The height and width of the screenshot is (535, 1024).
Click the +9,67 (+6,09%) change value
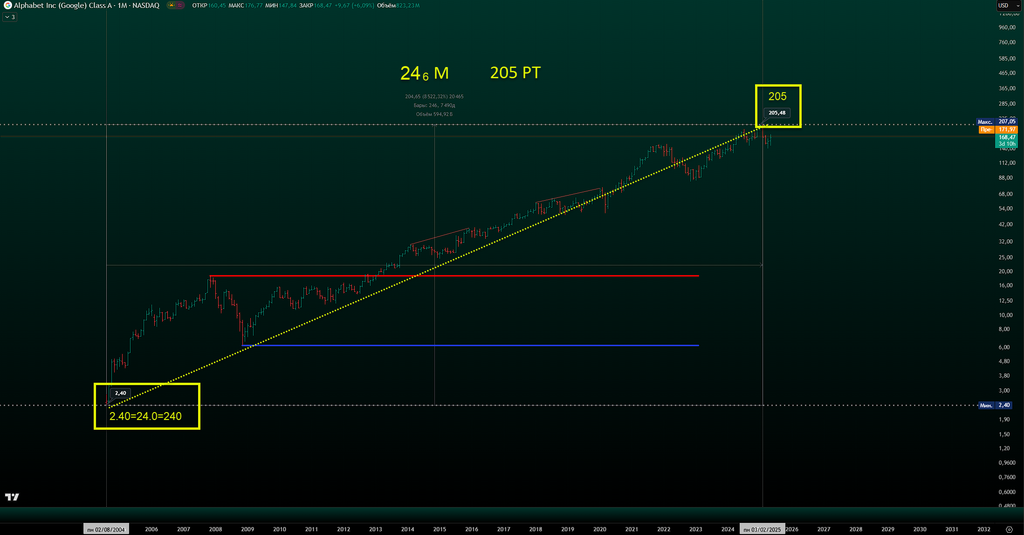[354, 6]
